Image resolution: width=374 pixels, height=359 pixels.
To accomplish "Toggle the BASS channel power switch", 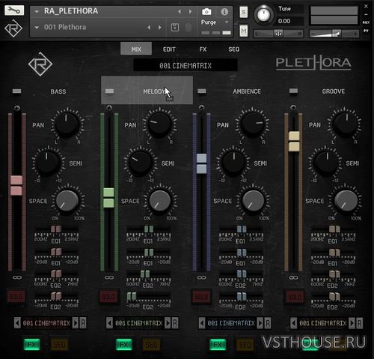I will (17, 91).
